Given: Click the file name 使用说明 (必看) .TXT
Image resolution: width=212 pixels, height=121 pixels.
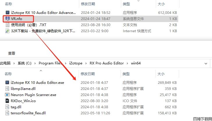Looking at the screenshot, I should pyautogui.click(x=29, y=25).
